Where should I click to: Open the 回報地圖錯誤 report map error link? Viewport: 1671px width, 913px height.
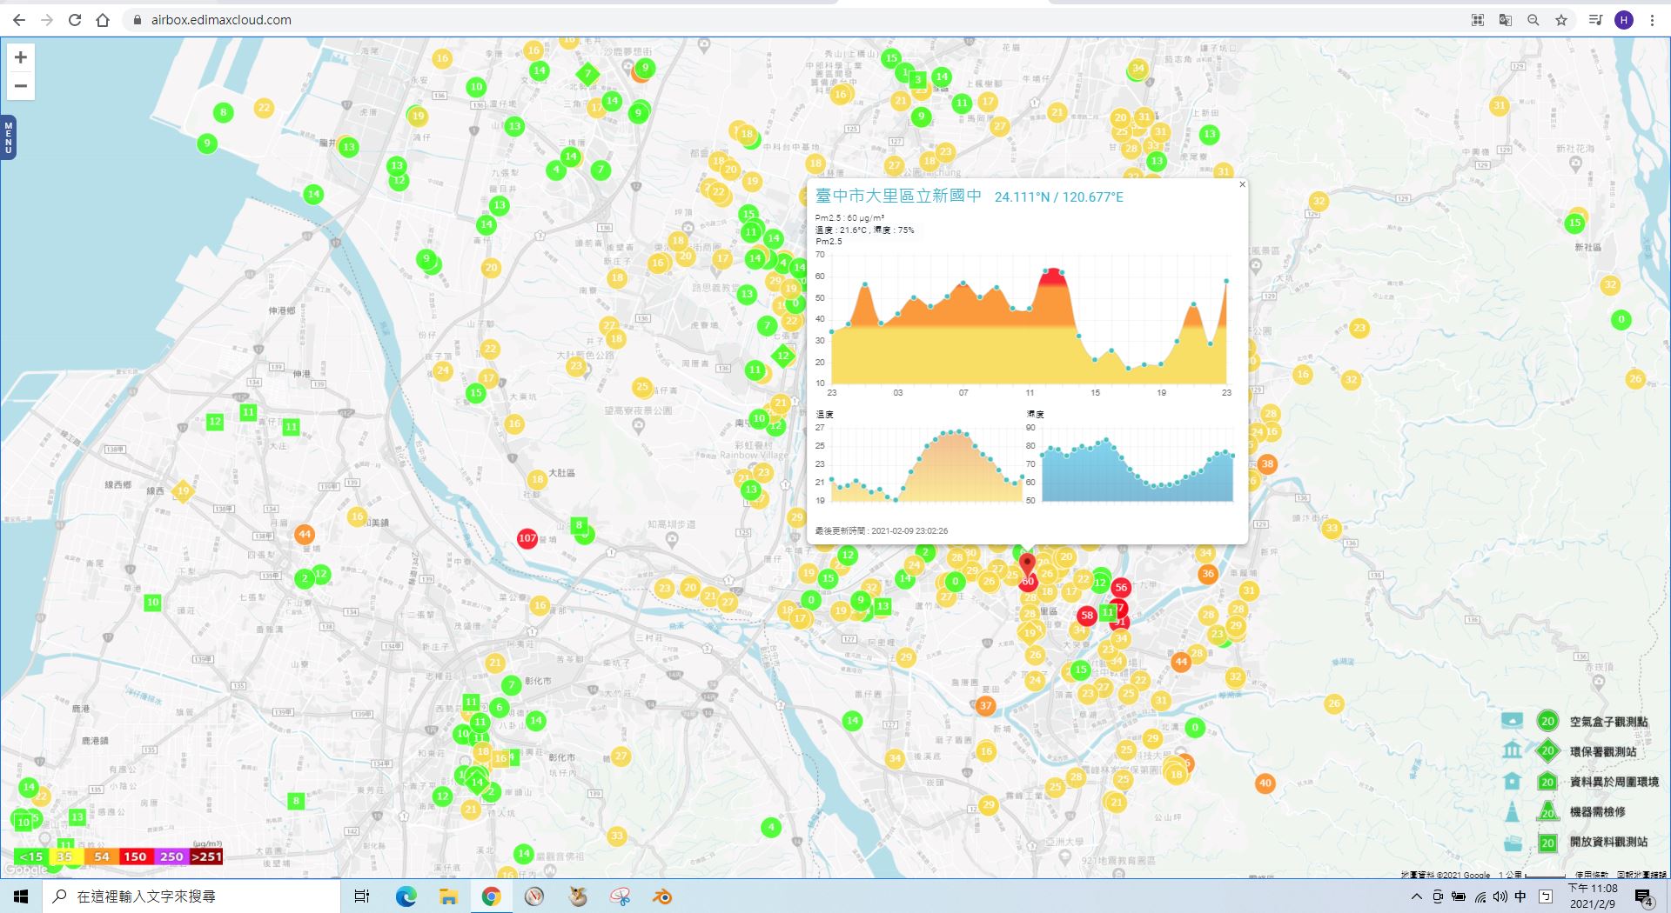[x=1641, y=875]
